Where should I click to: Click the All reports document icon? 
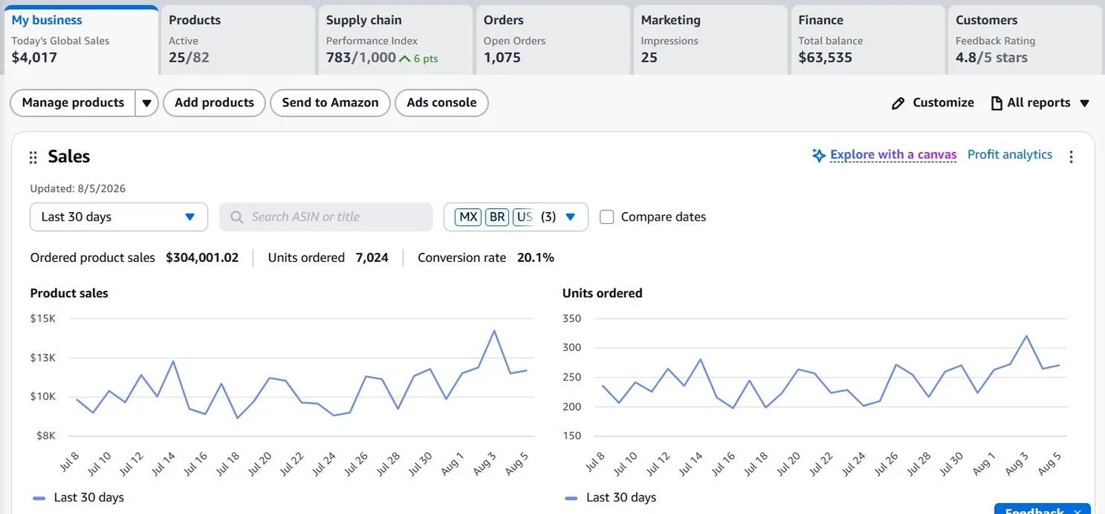pyautogui.click(x=997, y=103)
